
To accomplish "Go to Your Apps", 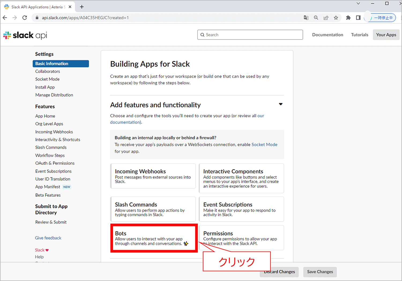I will tap(386, 35).
